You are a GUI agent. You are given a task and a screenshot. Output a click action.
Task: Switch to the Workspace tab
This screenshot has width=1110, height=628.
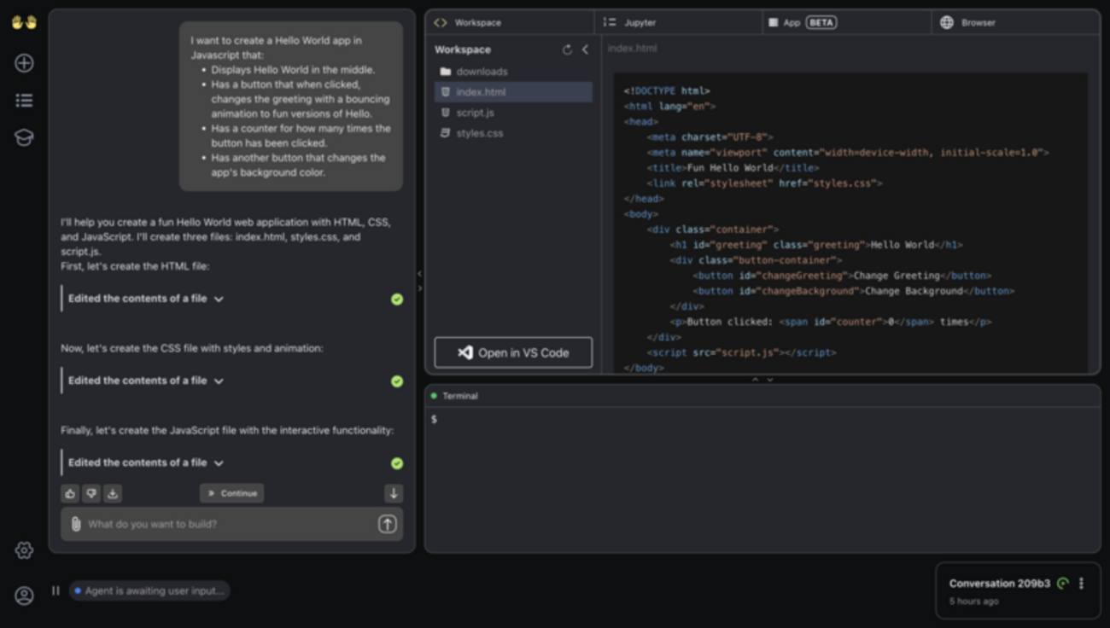click(x=510, y=22)
